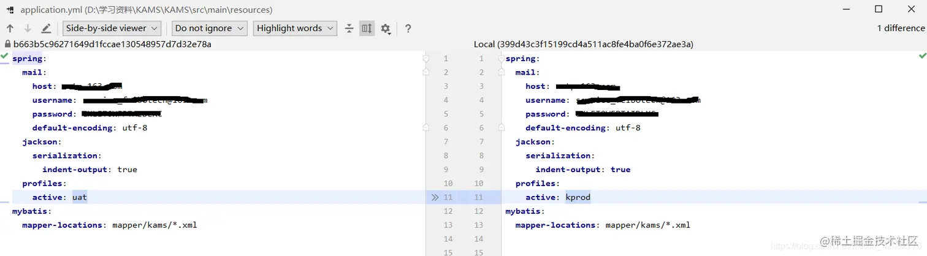Click 'uat' in the active profile line

pyautogui.click(x=80, y=197)
